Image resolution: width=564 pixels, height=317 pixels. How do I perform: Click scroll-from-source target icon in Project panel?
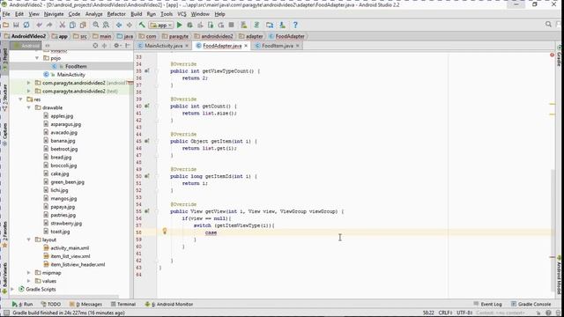[95, 46]
